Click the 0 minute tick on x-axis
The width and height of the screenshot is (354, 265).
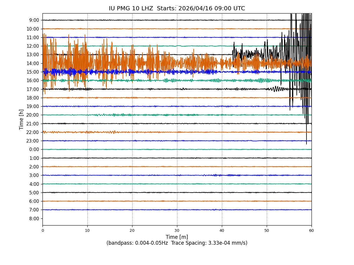point(42,231)
